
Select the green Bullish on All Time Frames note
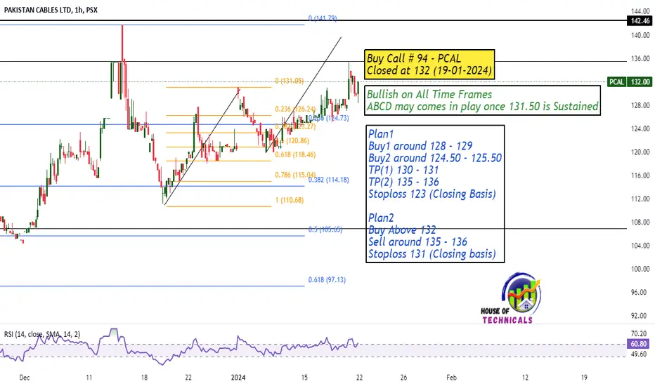[483, 100]
